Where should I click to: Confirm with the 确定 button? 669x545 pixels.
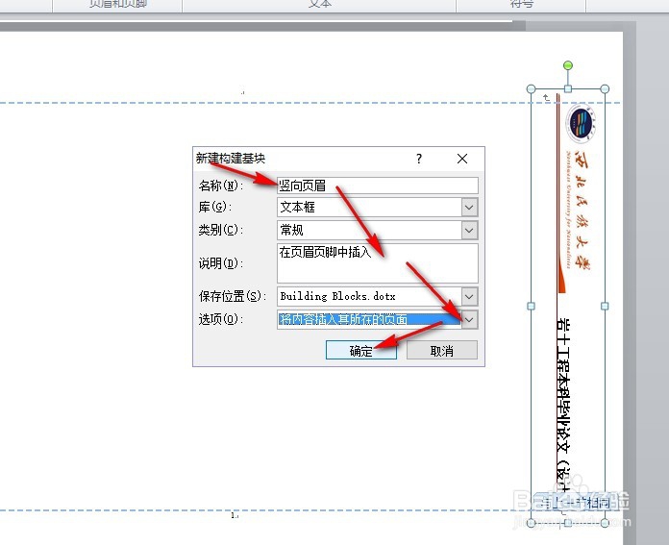coord(361,351)
